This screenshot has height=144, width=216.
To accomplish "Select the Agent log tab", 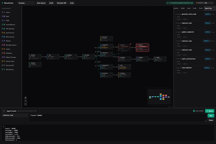I will point(208,8).
